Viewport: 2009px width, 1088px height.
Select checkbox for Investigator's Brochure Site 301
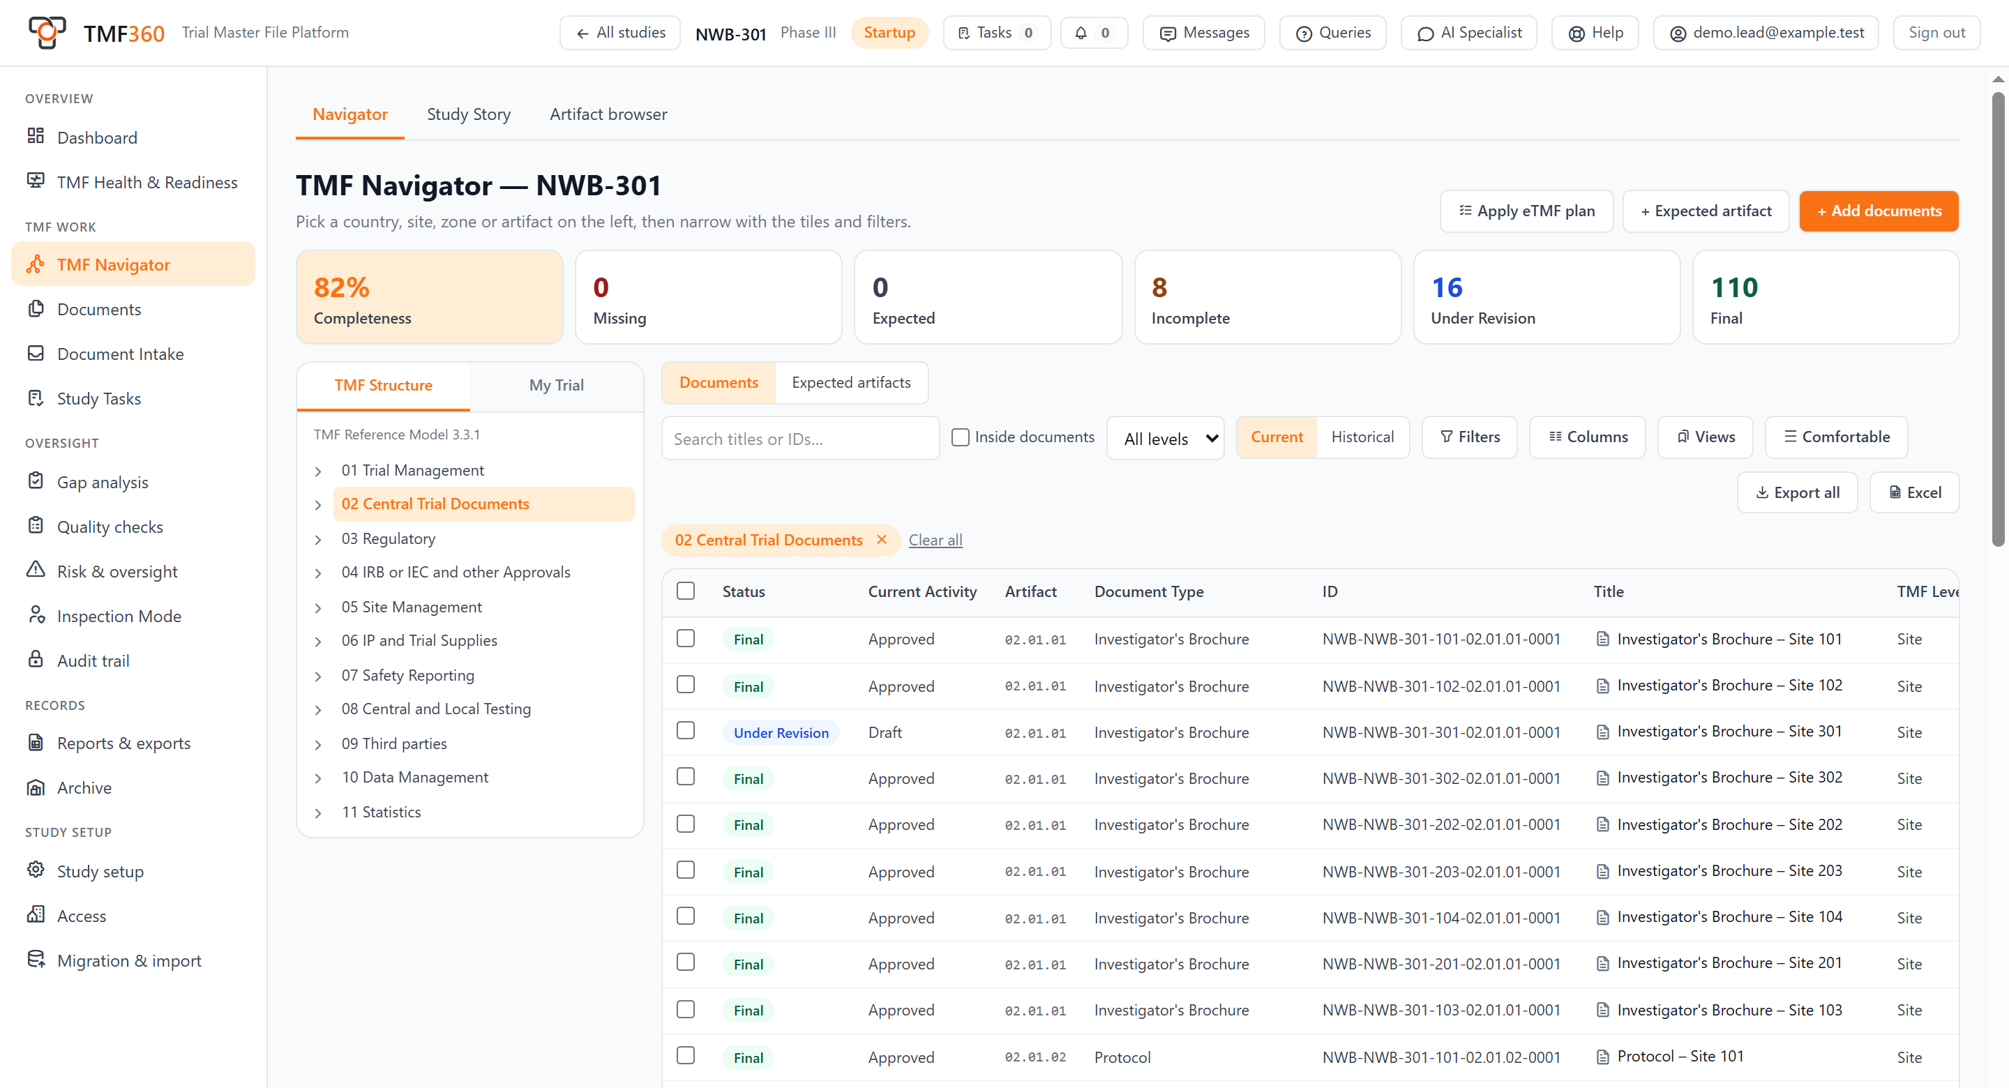(x=686, y=732)
